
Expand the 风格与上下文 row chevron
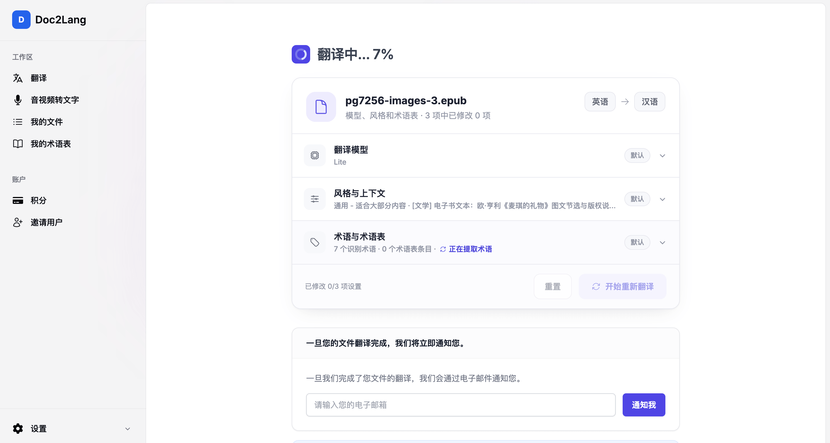[x=662, y=199]
